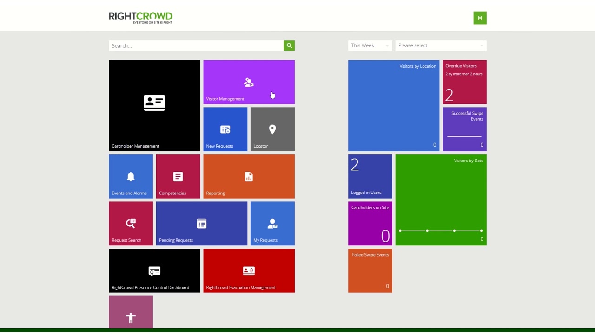Go to the RightCrowd logo home
595x334 pixels.
tap(140, 18)
